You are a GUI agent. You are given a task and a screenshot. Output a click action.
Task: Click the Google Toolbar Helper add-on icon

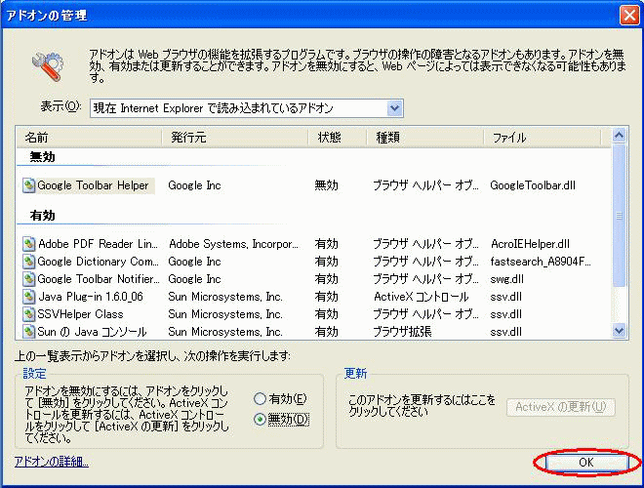point(28,185)
